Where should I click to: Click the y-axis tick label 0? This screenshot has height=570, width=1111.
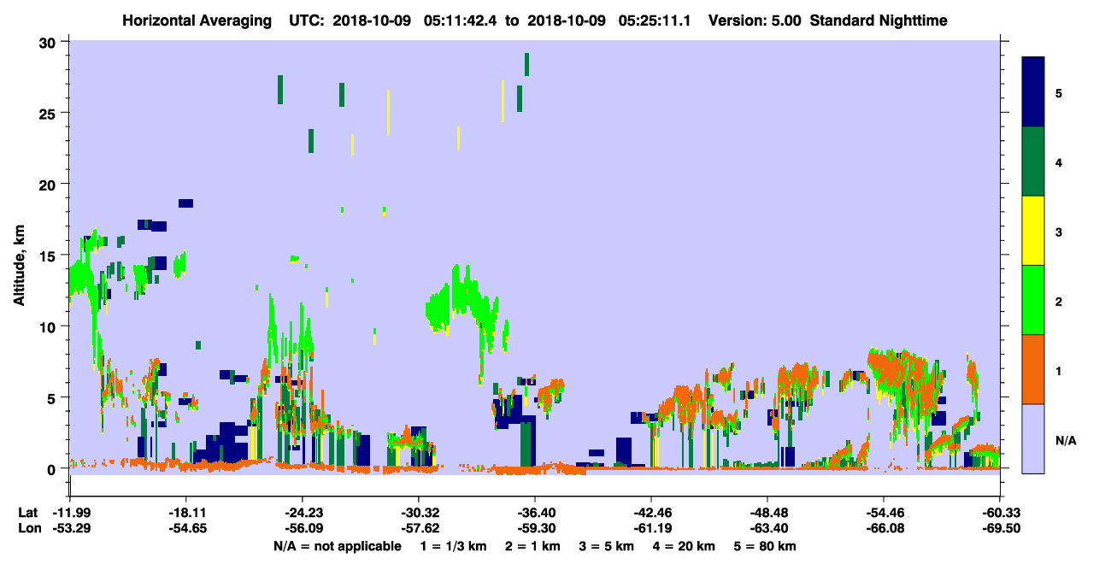point(53,469)
